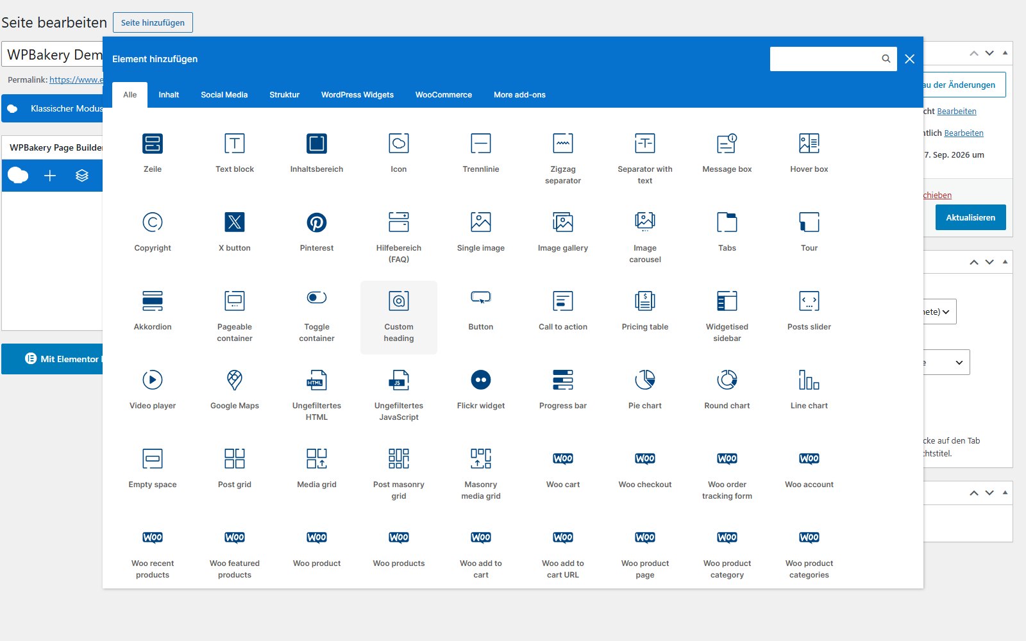Insert the Woo checkout element

click(x=645, y=469)
